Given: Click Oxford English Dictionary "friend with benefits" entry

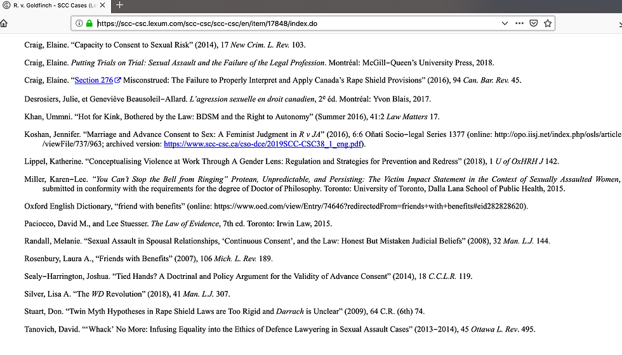Looking at the screenshot, I should tap(276, 206).
